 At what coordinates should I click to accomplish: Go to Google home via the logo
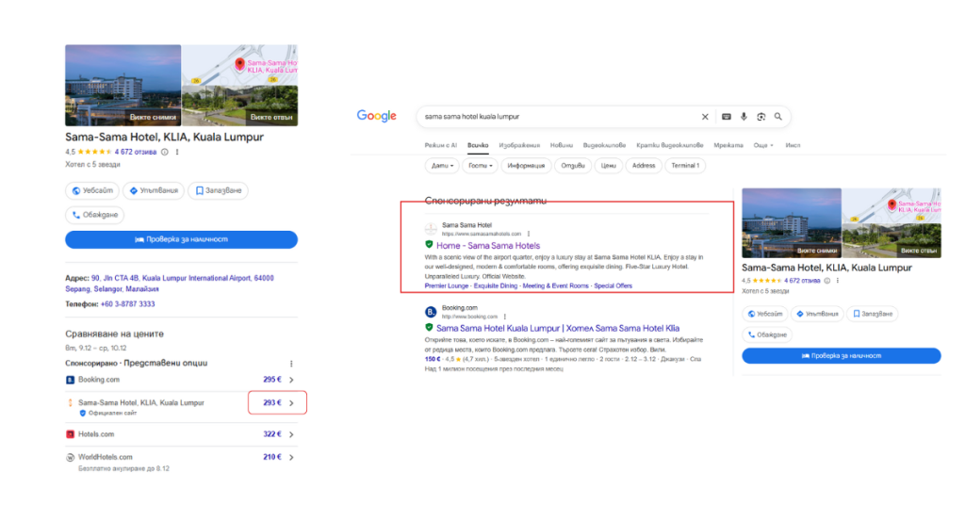click(x=376, y=116)
